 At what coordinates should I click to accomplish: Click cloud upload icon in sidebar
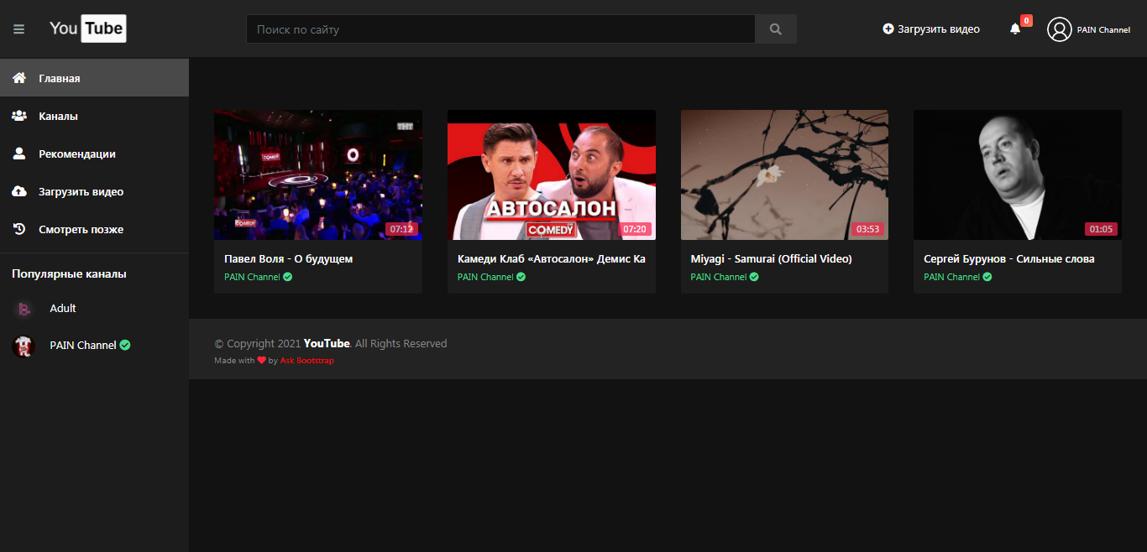click(18, 191)
